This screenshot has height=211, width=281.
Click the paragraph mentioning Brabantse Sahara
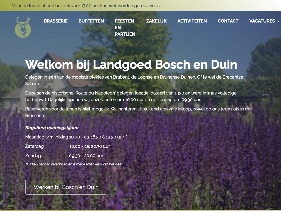134,80
